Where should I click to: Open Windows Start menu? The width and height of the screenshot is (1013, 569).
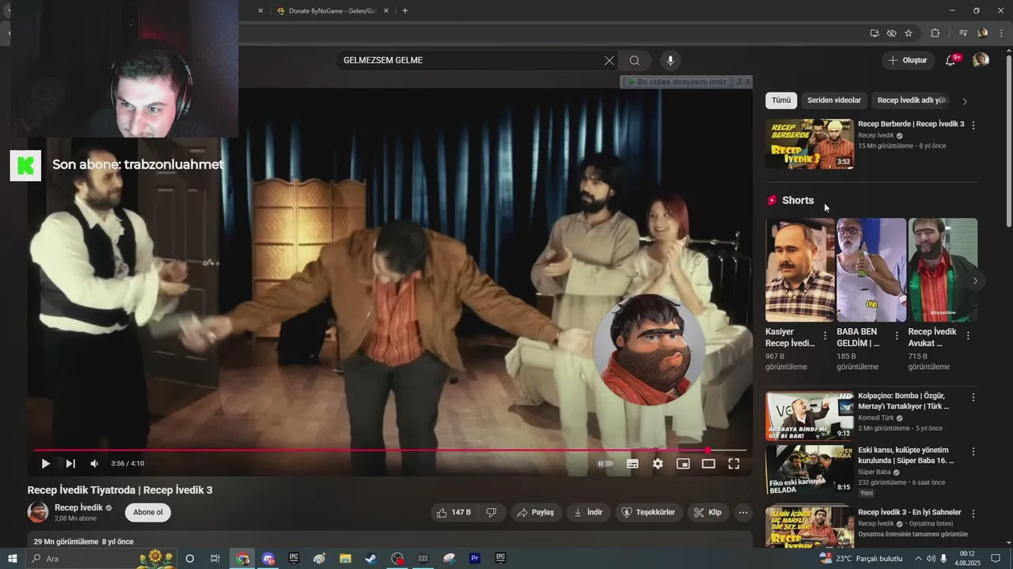[12, 559]
